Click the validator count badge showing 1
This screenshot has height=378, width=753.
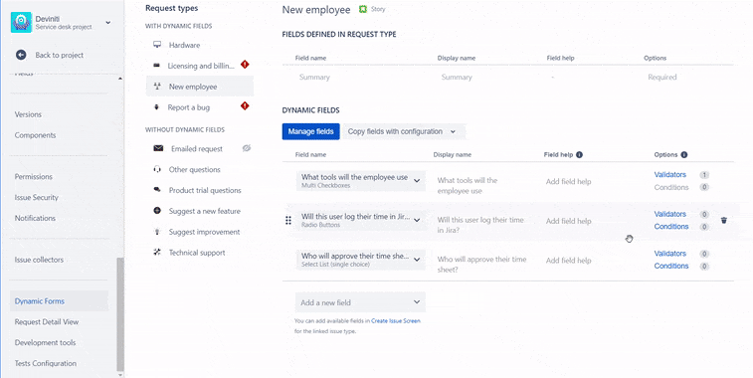[704, 175]
